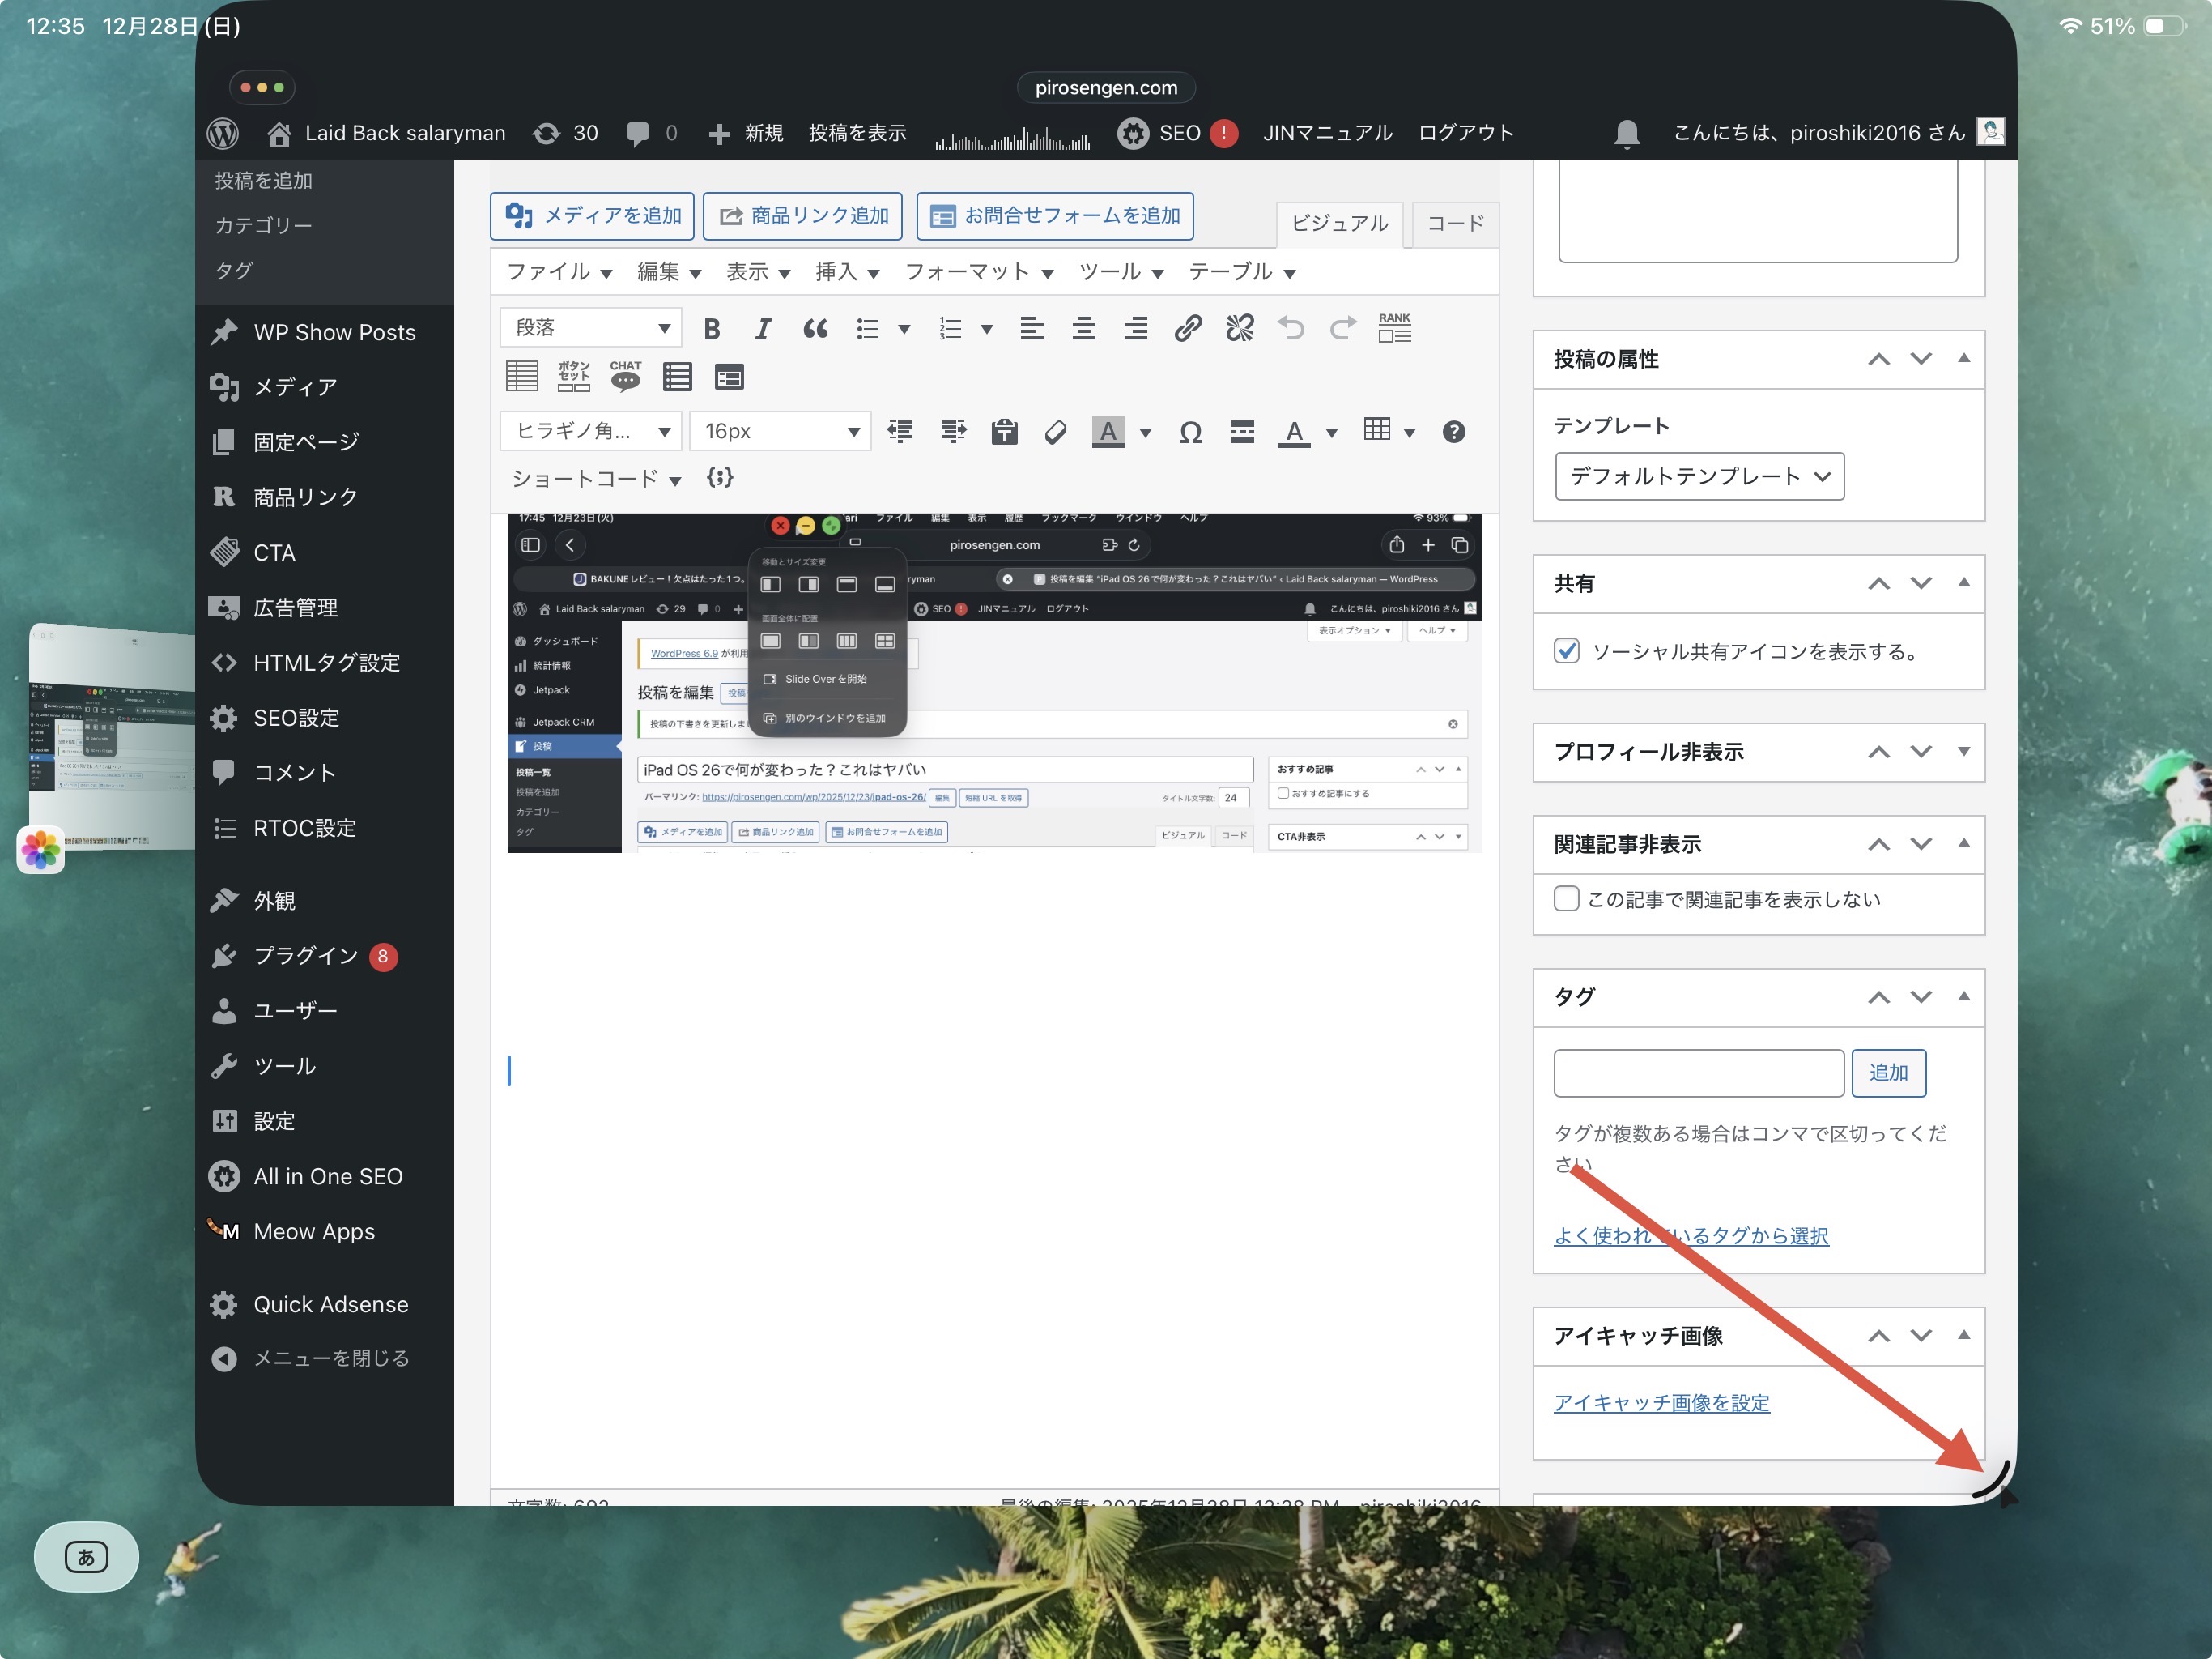Click the special character omega icon

pos(1190,433)
